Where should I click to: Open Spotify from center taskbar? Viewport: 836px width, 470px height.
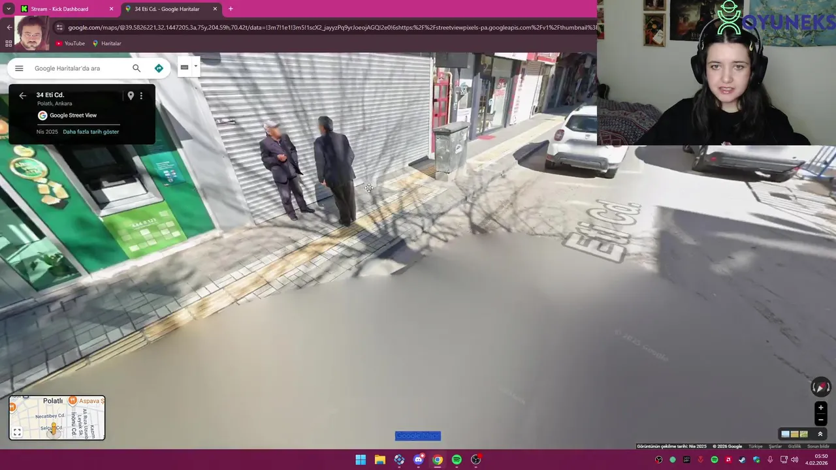point(457,460)
